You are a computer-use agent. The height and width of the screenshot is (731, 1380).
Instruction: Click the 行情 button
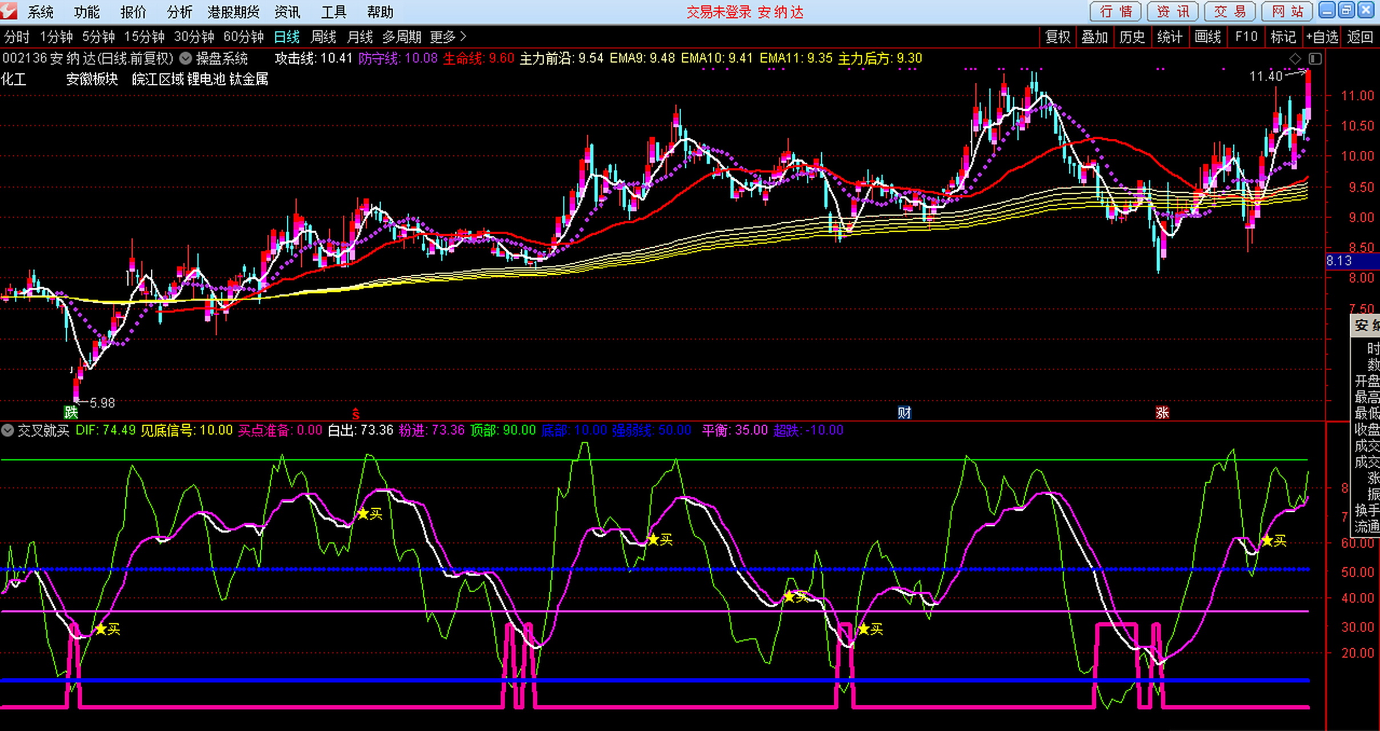pos(1115,11)
